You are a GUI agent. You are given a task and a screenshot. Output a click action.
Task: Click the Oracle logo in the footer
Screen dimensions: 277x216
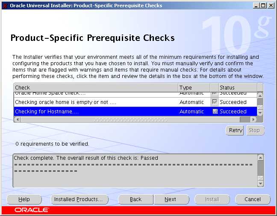pos(32,210)
